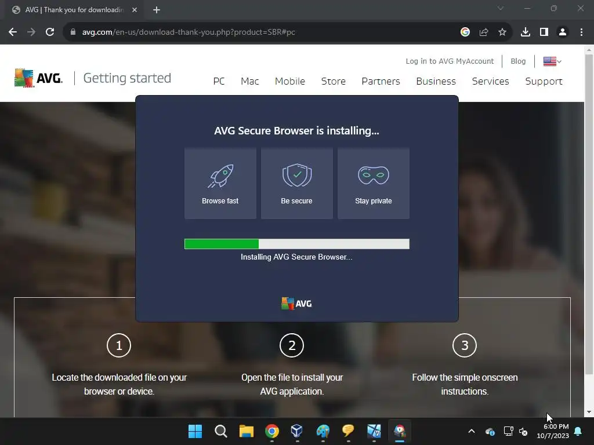Expand the US flag language selector
This screenshot has height=445, width=594.
pos(552,61)
